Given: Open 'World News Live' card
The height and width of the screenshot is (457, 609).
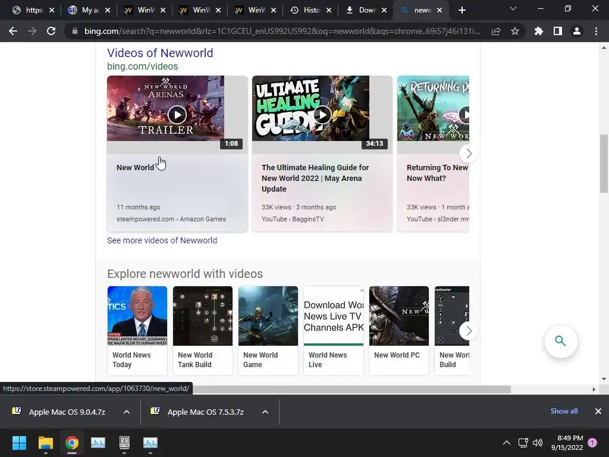Looking at the screenshot, I should click(334, 331).
